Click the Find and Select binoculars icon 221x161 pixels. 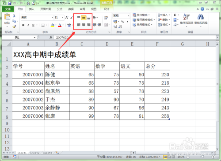click(201, 17)
